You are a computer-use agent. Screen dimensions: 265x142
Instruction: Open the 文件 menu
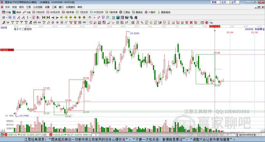tap(7, 7)
